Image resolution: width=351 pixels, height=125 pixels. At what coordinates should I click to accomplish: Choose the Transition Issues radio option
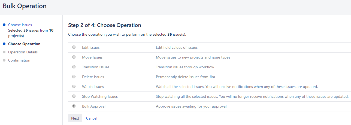[74, 67]
